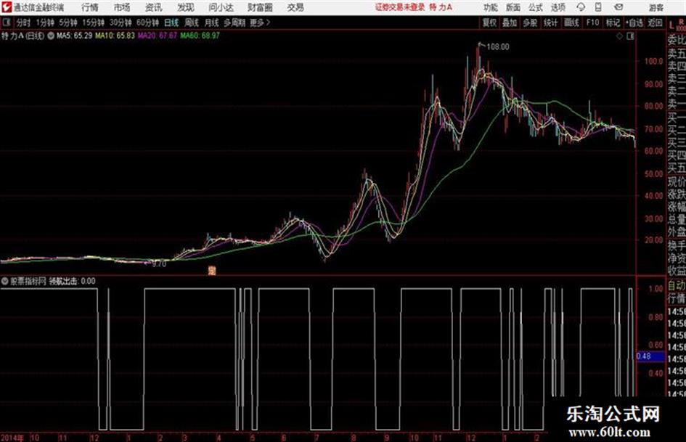Open the 市场 menu
This screenshot has height=442, width=686.
click(122, 7)
